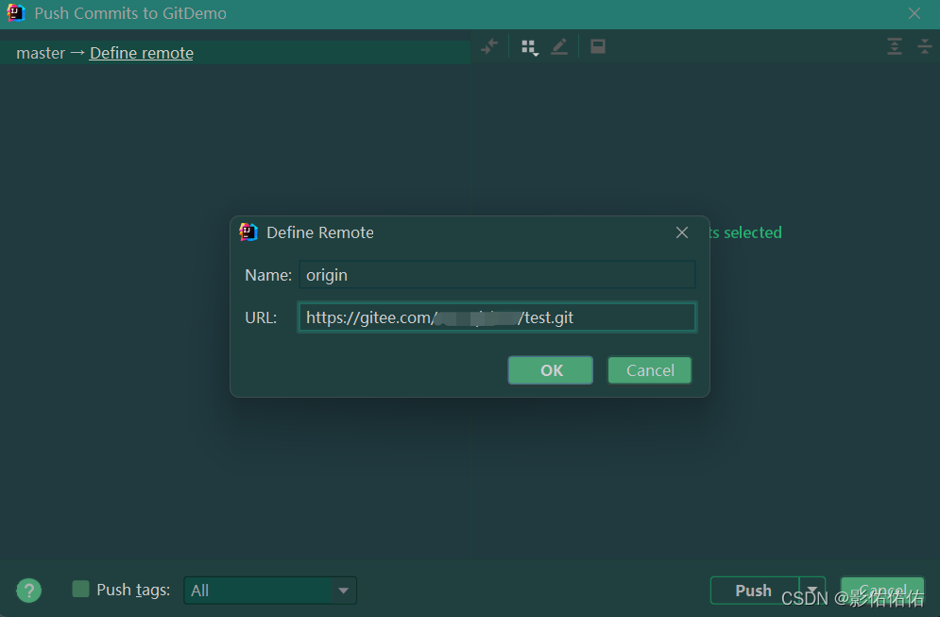940x617 pixels.
Task: Close the Push Commits window
Action: tap(914, 13)
